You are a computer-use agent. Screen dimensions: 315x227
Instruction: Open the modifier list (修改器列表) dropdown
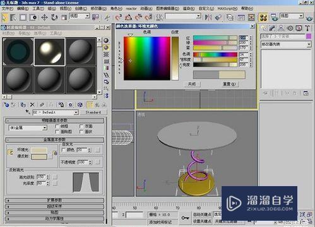286,45
